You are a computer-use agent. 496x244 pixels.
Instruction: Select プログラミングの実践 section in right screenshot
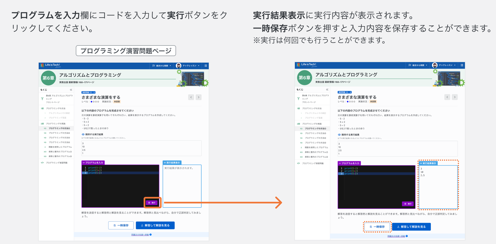(x=312, y=124)
